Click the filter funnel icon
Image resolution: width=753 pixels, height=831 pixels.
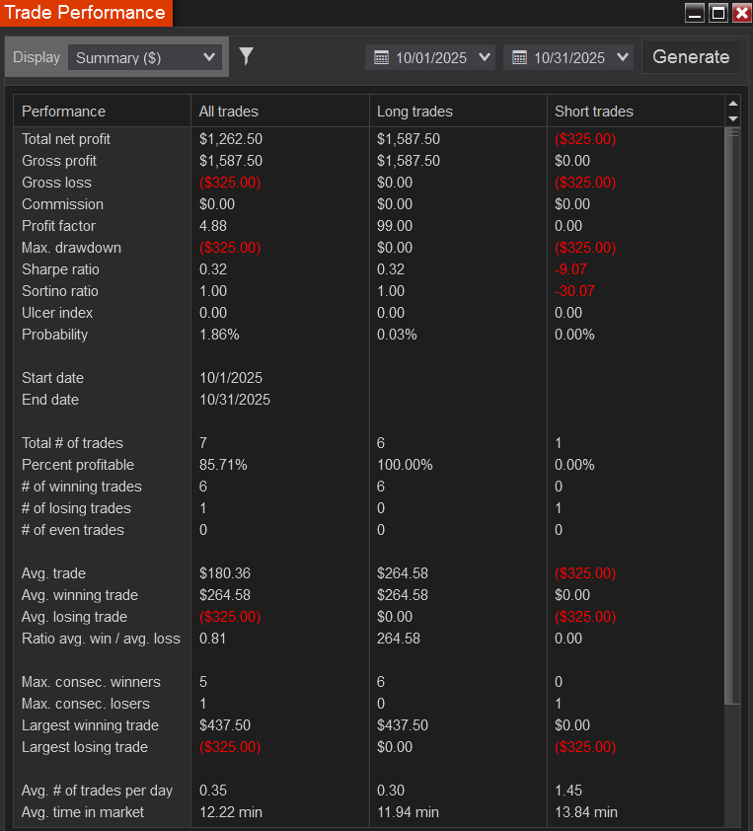[247, 56]
